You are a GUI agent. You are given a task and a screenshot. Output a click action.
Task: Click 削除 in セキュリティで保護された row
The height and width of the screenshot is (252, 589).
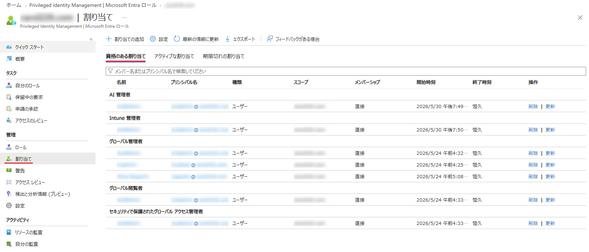pyautogui.click(x=533, y=223)
